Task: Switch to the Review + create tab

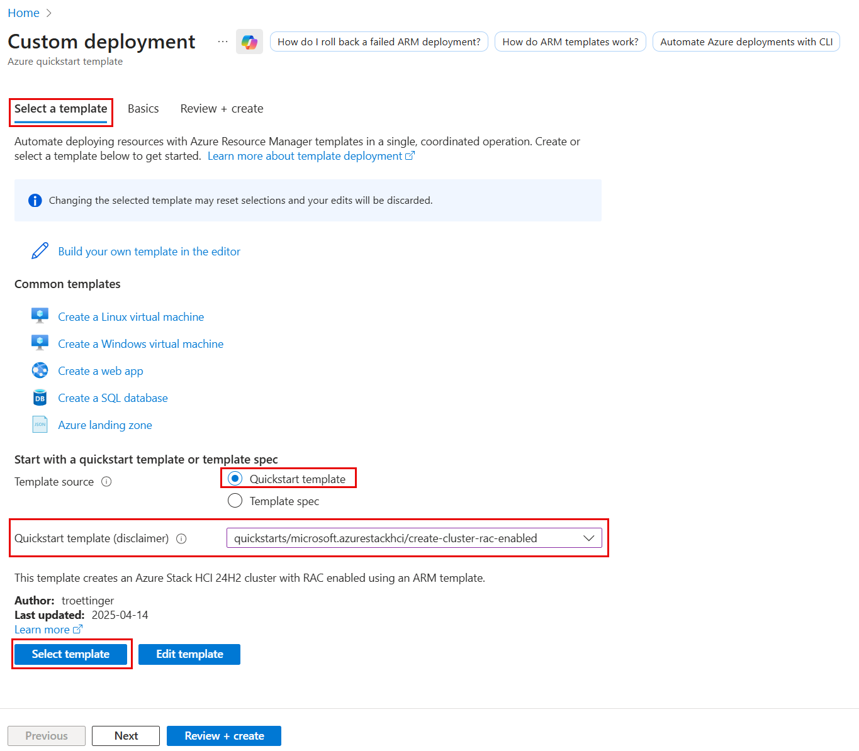Action: tap(222, 109)
